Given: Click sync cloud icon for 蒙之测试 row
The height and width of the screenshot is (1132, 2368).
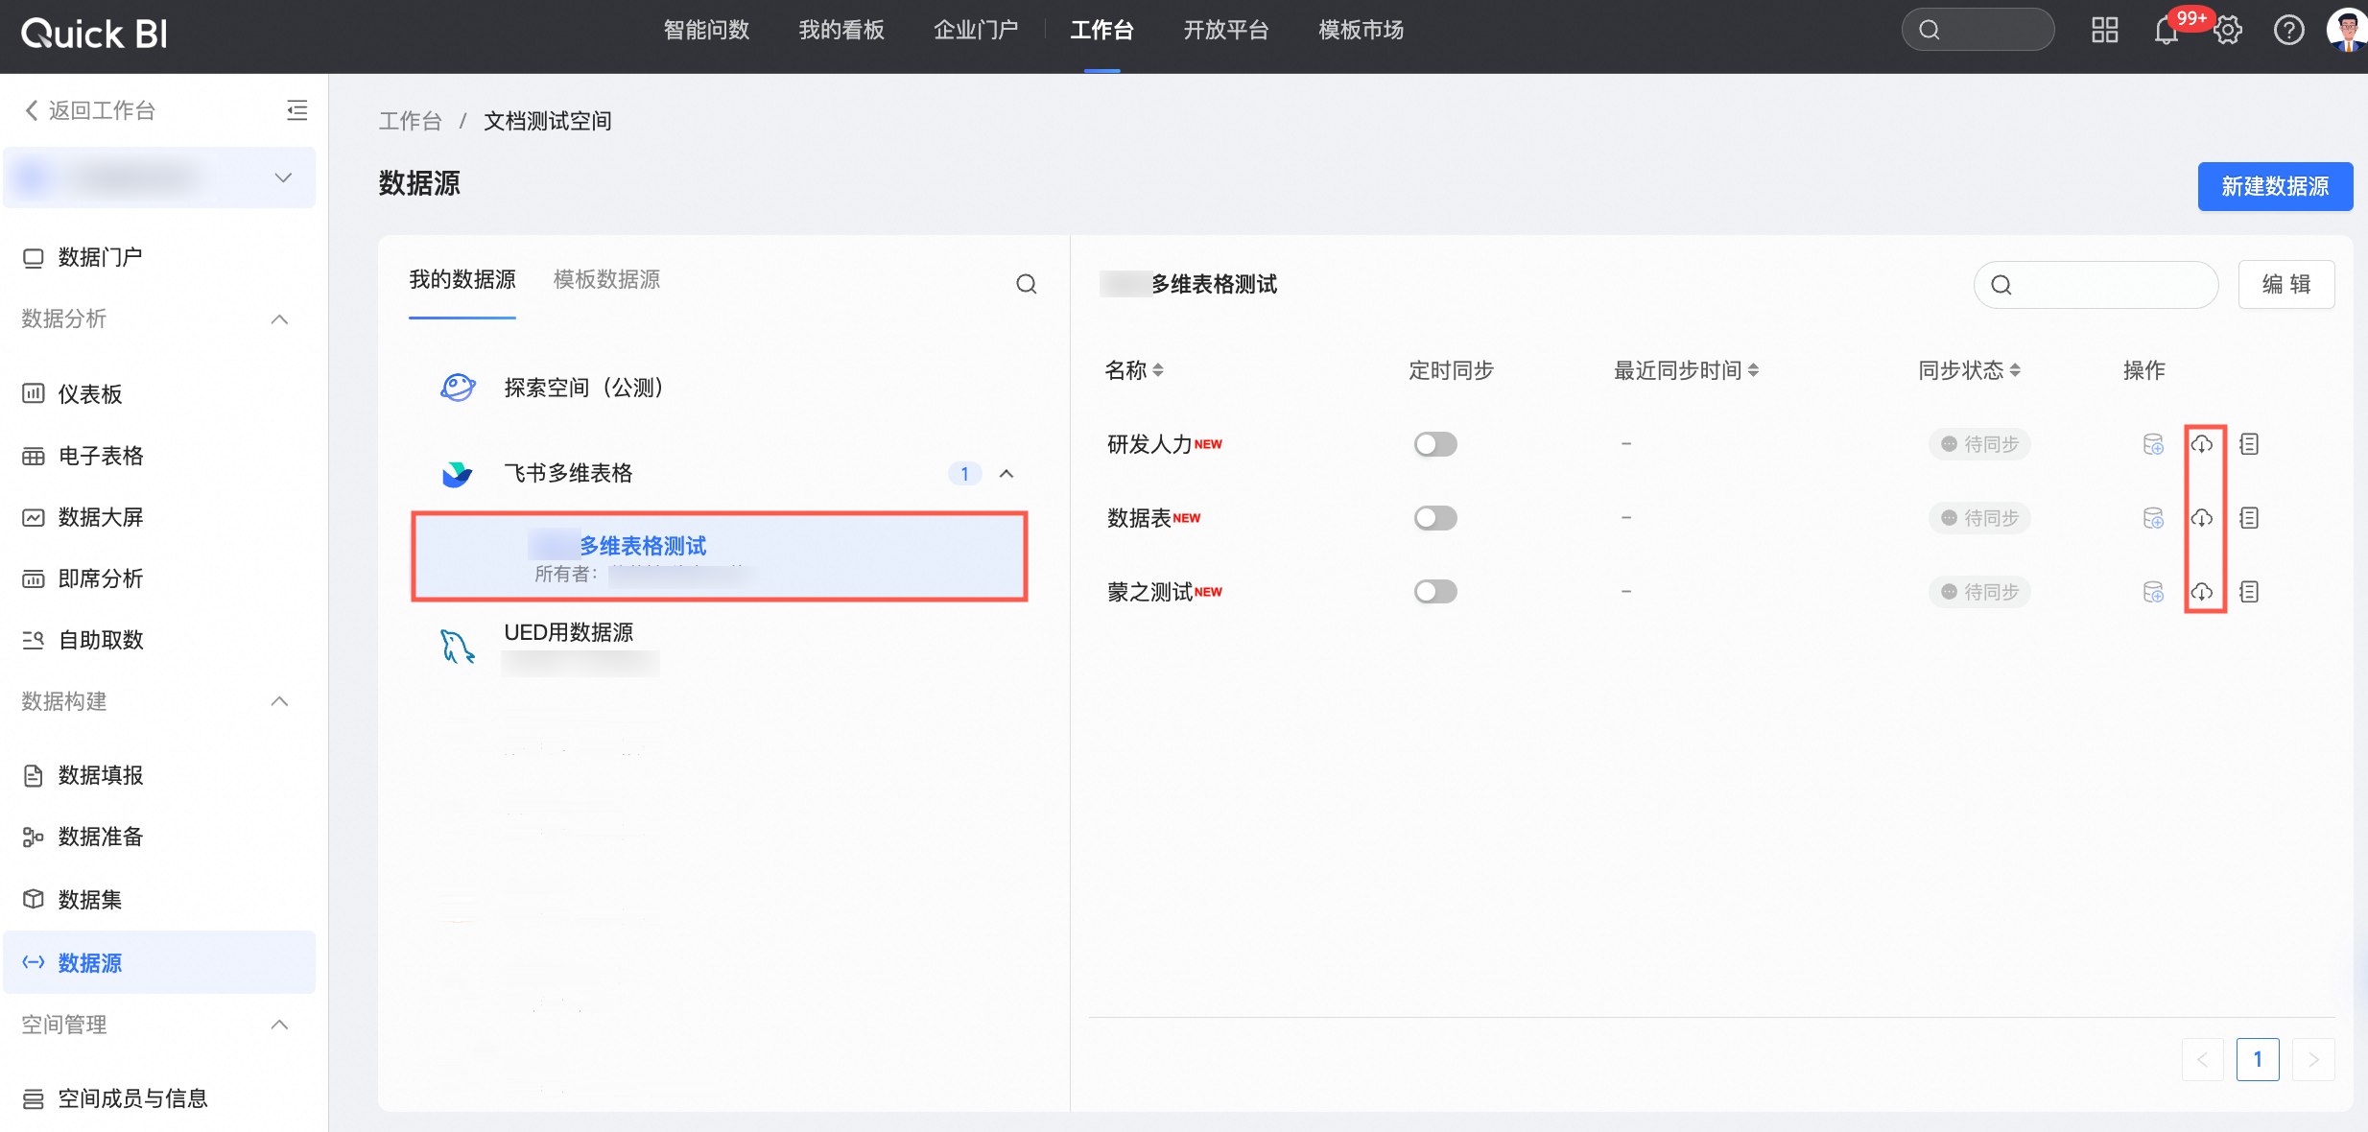Looking at the screenshot, I should [2202, 592].
